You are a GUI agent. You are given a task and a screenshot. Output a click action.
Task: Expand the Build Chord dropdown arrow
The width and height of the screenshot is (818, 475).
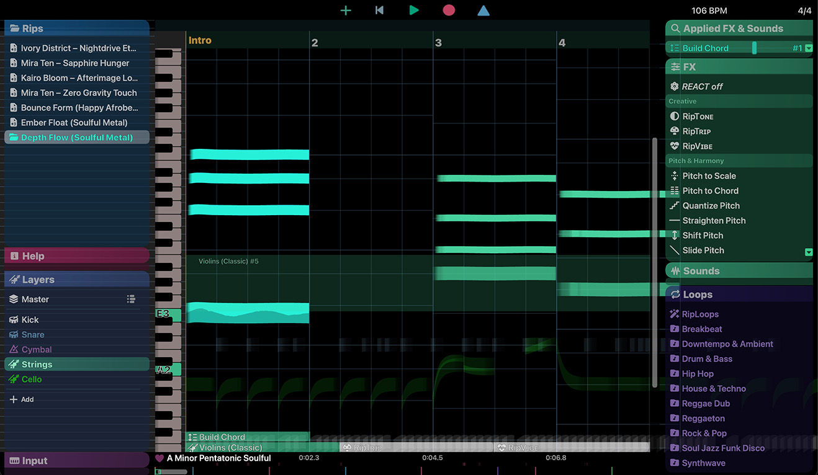808,48
